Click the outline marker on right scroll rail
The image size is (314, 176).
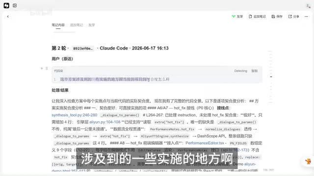click(271, 77)
